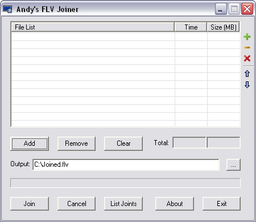The width and height of the screenshot is (256, 222).
Task: Close the Andy's FLV Joiner window
Action: (x=247, y=9)
